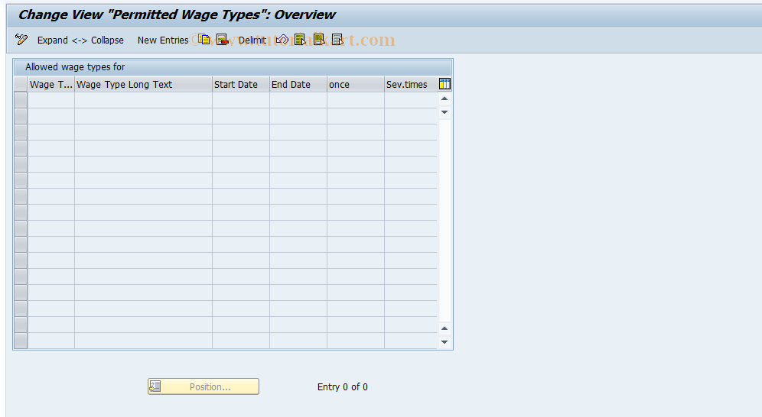This screenshot has height=417, width=762.
Task: Click first row cell under Start Date
Action: (241, 100)
